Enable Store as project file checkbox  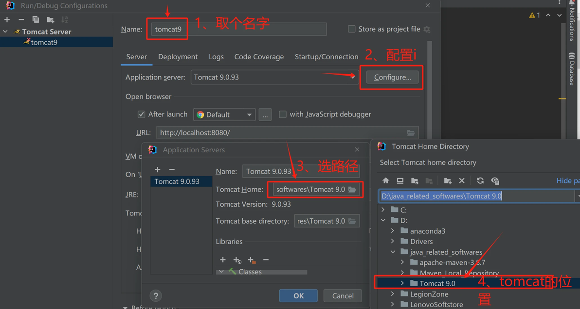[x=352, y=29]
